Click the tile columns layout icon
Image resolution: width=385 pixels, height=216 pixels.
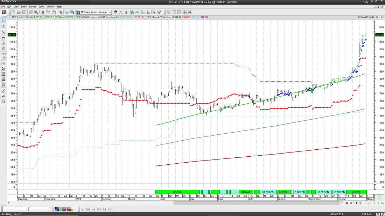tap(174, 12)
